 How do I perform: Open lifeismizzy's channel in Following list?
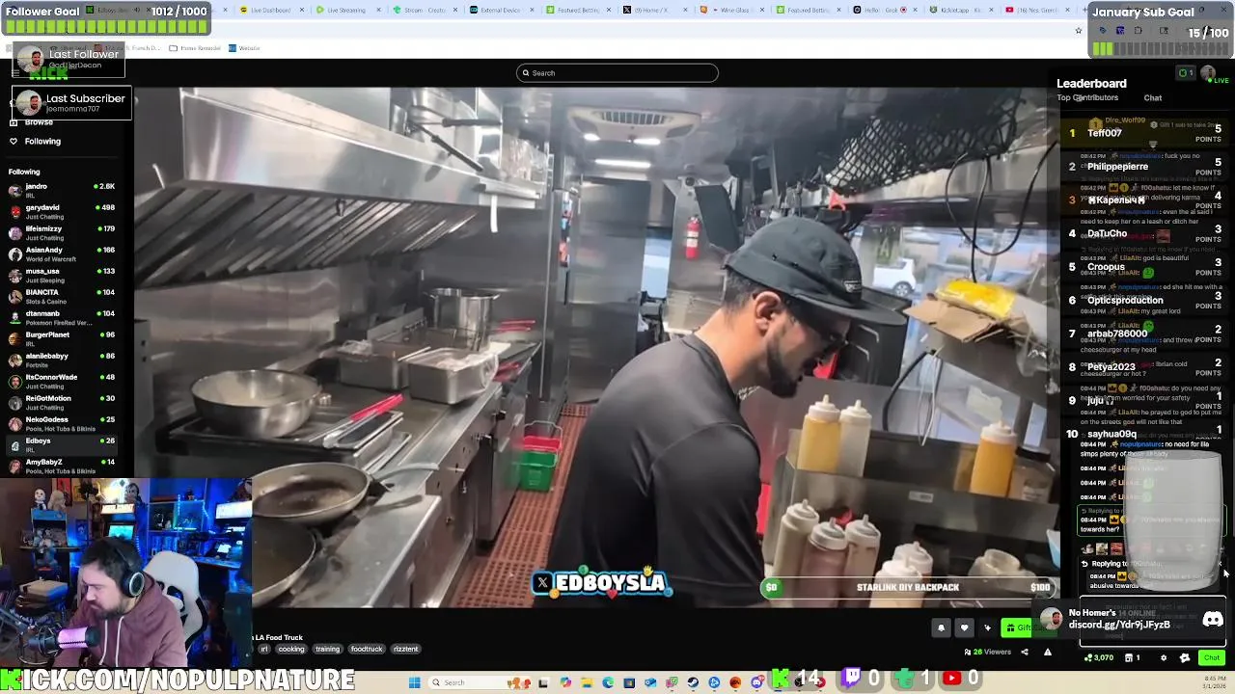(61, 232)
